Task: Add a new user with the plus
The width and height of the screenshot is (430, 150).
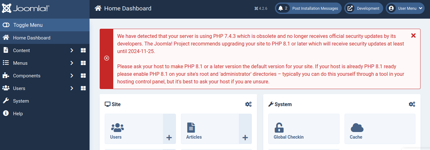Action: pyautogui.click(x=169, y=129)
